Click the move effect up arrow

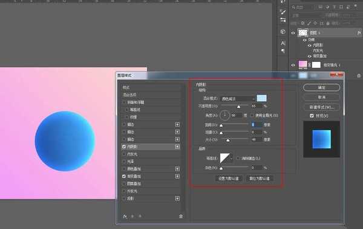pyautogui.click(x=132, y=216)
